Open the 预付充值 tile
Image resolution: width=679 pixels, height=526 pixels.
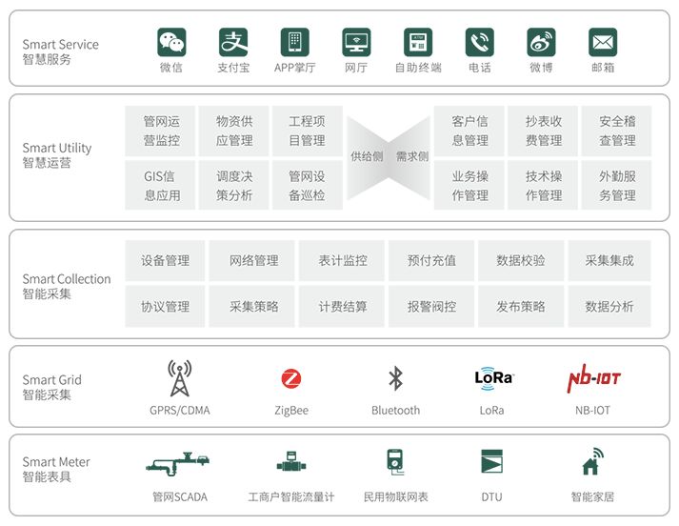pyautogui.click(x=431, y=260)
